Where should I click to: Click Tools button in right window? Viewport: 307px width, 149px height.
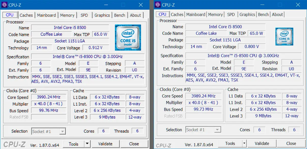230,143
